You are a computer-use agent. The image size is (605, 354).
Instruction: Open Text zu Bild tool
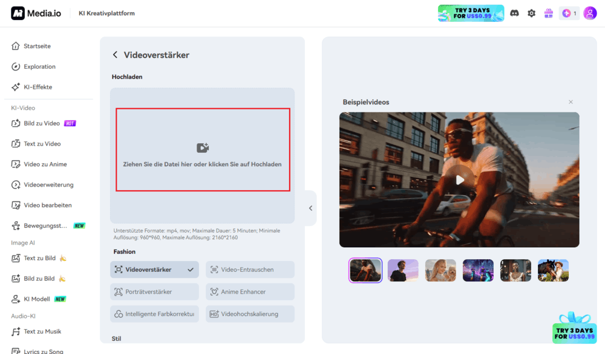coord(39,258)
